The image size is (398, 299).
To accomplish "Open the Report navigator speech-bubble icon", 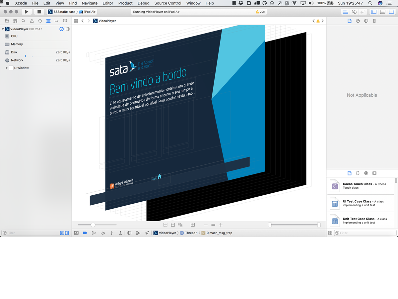I will coord(65,21).
